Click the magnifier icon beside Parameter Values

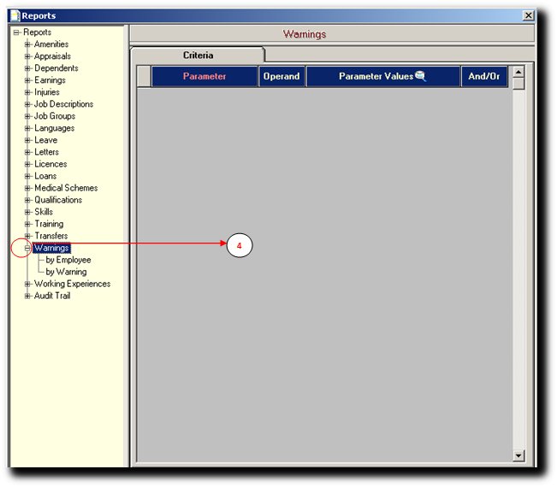point(420,76)
